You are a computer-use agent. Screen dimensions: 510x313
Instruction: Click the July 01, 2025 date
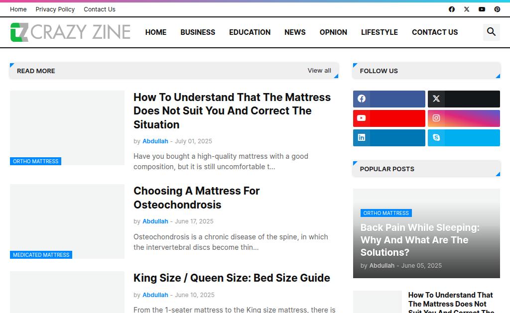tap(194, 141)
